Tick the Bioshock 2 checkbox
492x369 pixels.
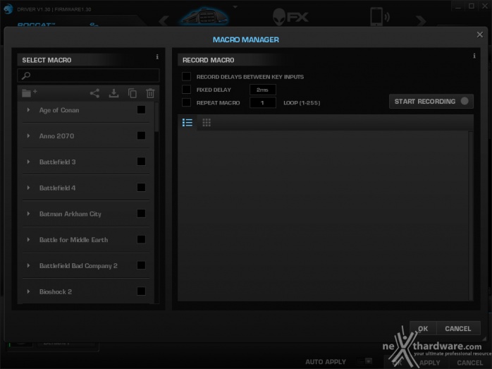pos(141,291)
